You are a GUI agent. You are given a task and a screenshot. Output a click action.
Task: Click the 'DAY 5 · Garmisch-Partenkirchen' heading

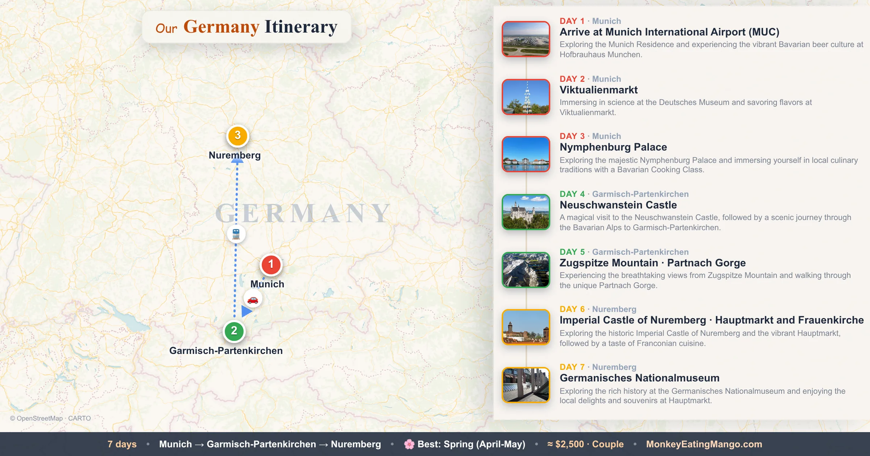tap(624, 252)
